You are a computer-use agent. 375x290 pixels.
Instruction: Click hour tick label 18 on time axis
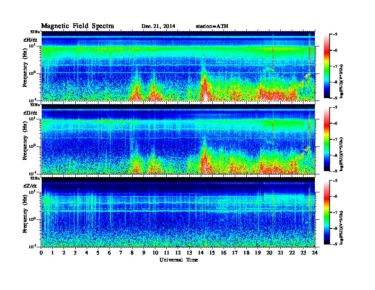tap(246, 253)
